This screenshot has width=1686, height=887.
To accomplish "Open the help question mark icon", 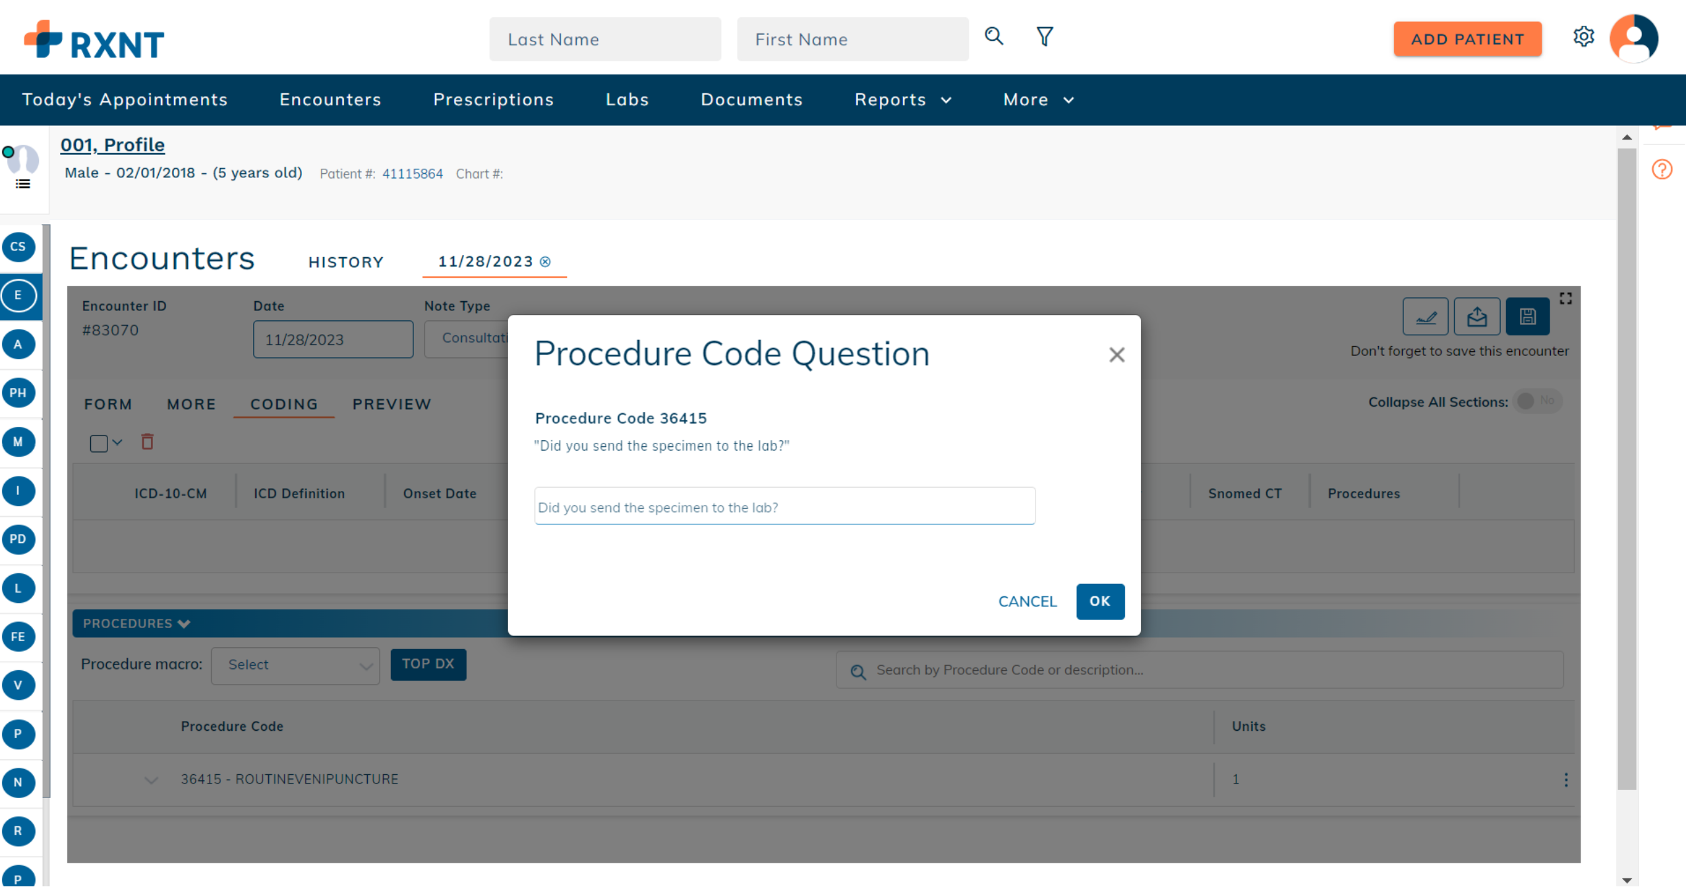I will coord(1662,169).
